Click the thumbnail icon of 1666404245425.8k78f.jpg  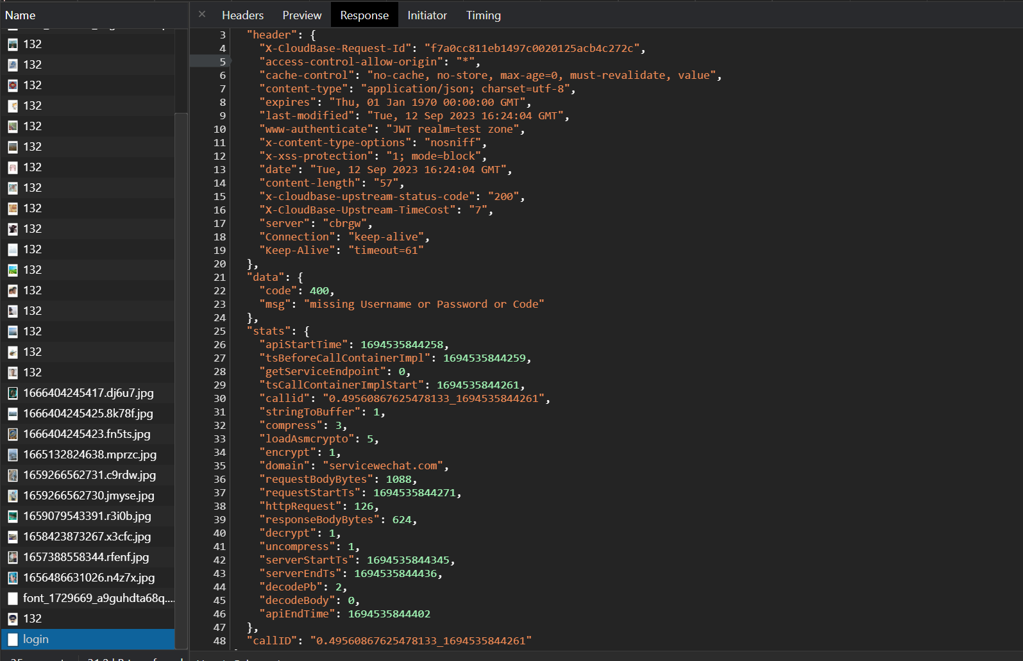tap(13, 414)
